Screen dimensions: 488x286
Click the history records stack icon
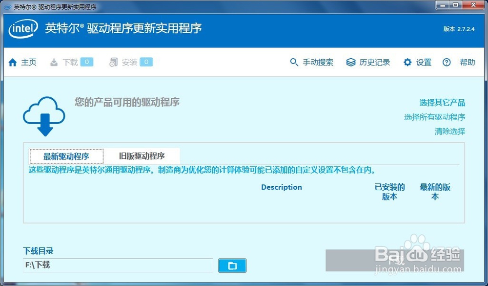[351, 63]
